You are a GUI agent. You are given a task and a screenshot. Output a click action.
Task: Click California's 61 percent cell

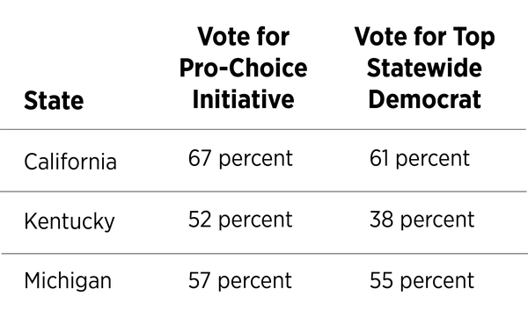pos(420,158)
